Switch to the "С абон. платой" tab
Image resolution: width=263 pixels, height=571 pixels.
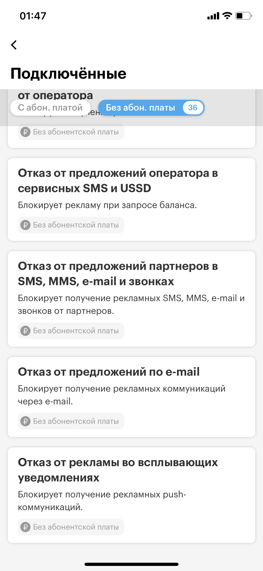50,108
